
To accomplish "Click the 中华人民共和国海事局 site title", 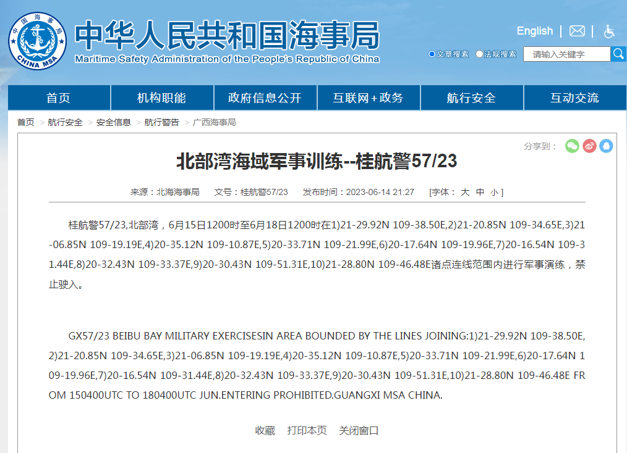I will pyautogui.click(x=227, y=35).
